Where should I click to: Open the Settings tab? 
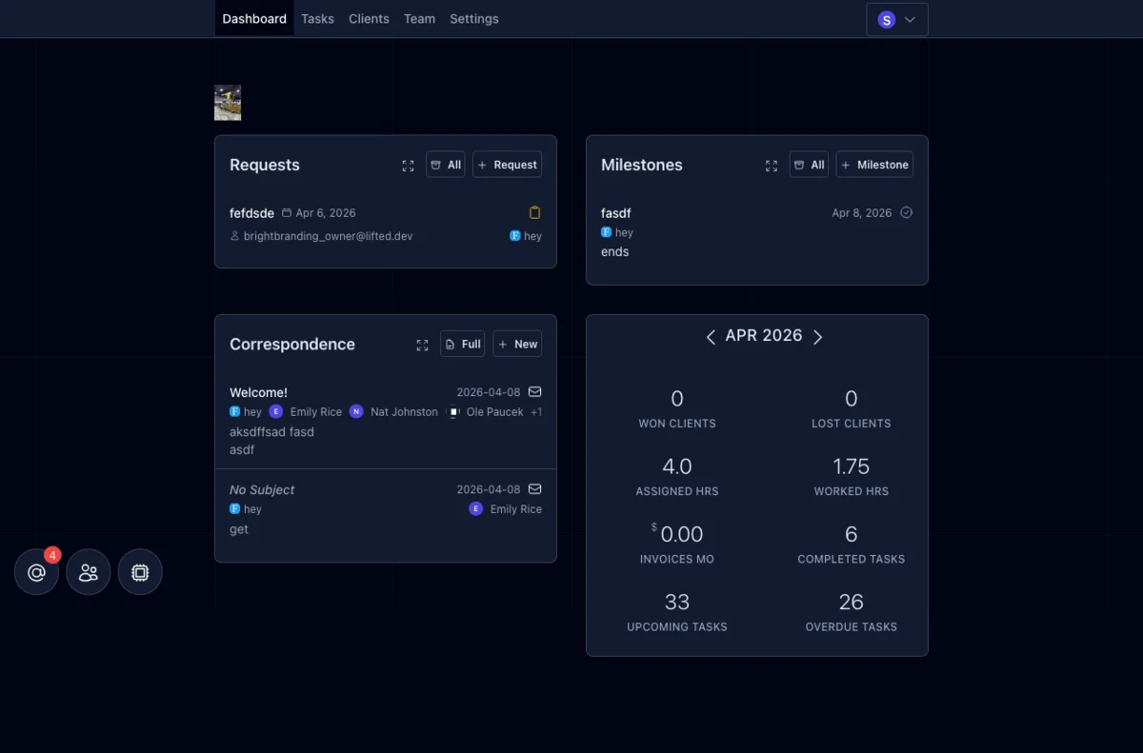coord(473,18)
